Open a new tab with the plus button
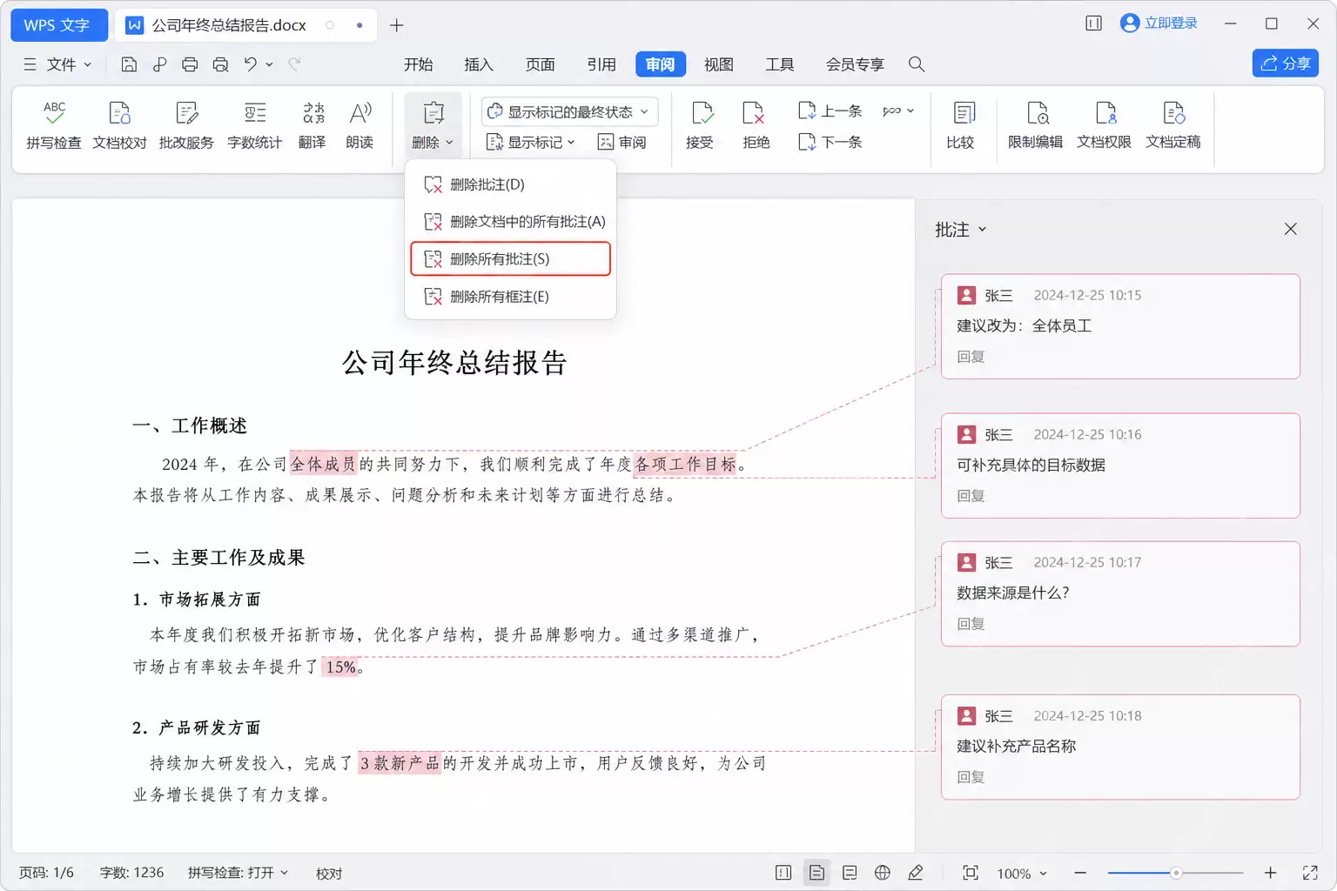Screen dimensions: 1337x891 point(397,25)
